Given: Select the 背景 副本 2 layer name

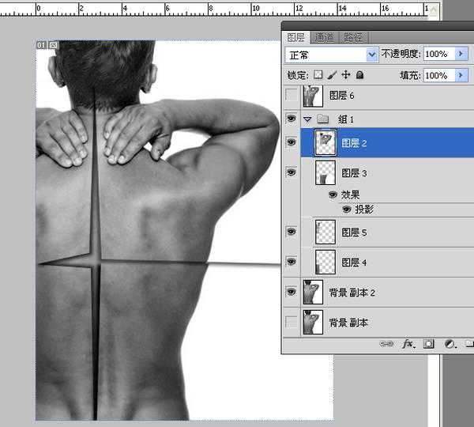Looking at the screenshot, I should coord(352,293).
